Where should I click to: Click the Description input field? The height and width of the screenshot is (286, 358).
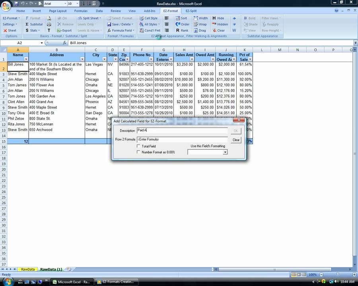pos(182,130)
